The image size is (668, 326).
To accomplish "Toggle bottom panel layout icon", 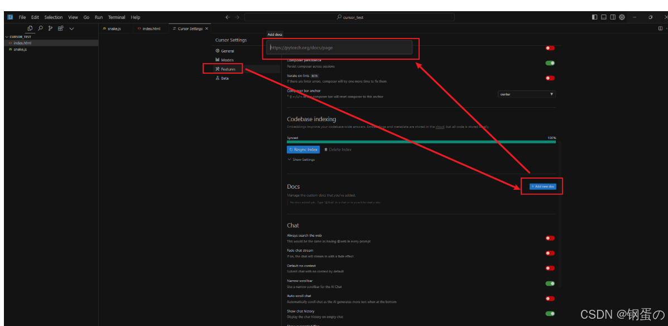I will click(x=604, y=17).
